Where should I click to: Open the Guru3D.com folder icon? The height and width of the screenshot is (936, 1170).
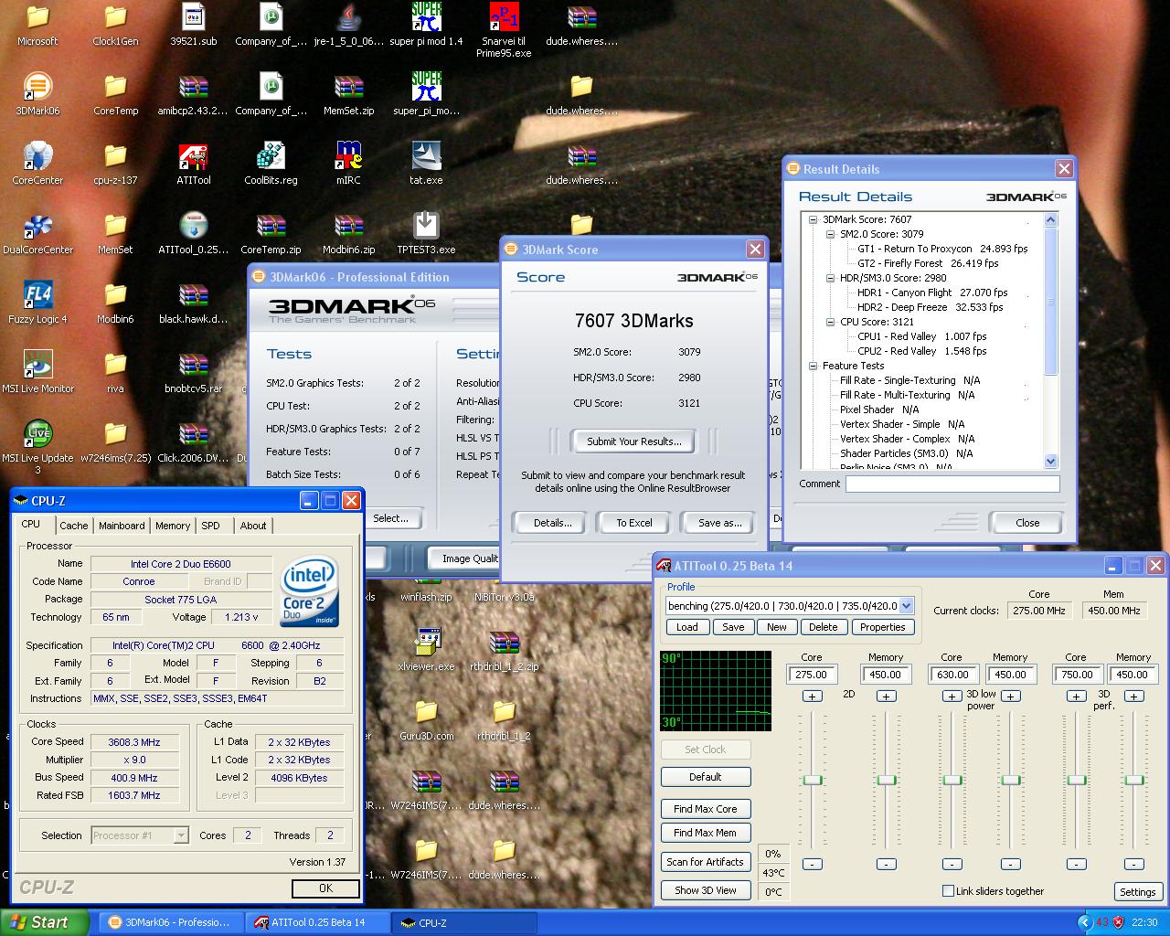point(426,718)
